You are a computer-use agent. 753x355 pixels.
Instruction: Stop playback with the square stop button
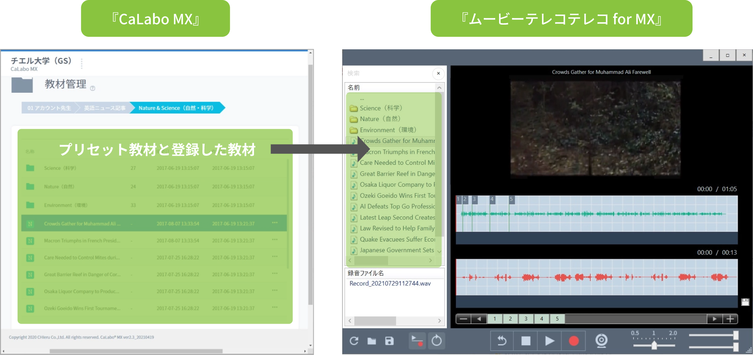pos(526,341)
